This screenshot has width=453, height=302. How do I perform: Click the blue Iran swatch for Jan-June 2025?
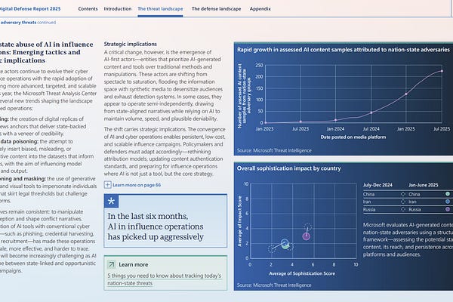tap(448, 202)
